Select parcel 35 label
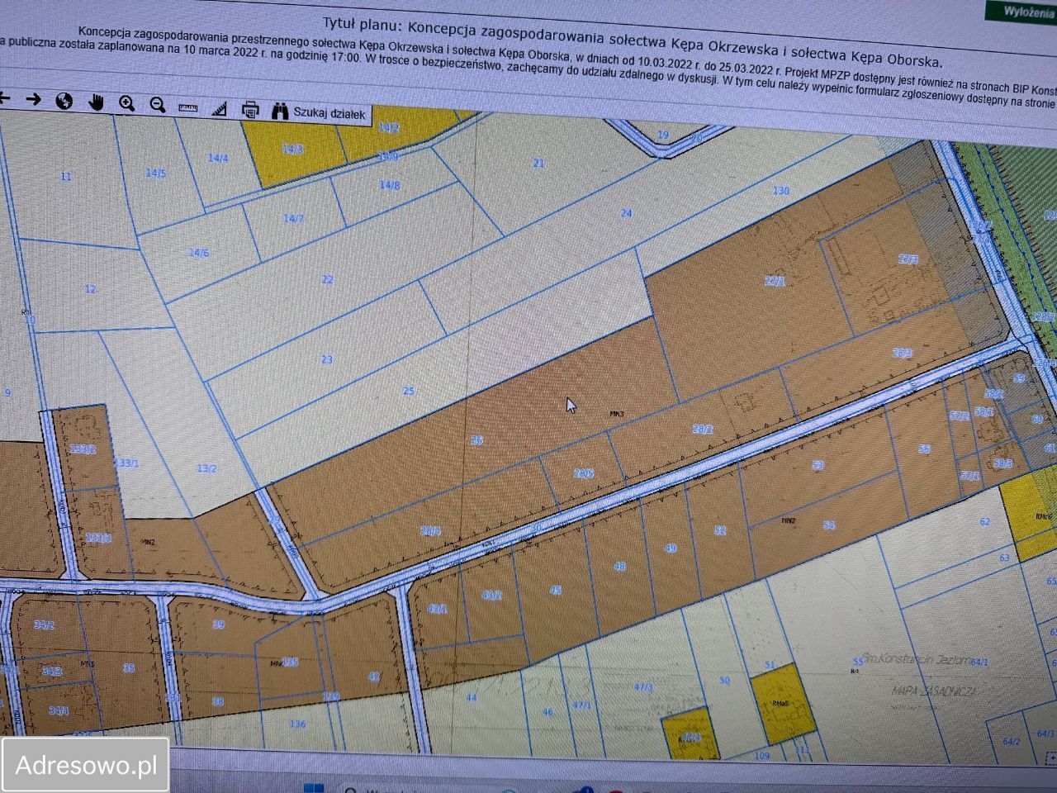1057x793 pixels. [128, 667]
